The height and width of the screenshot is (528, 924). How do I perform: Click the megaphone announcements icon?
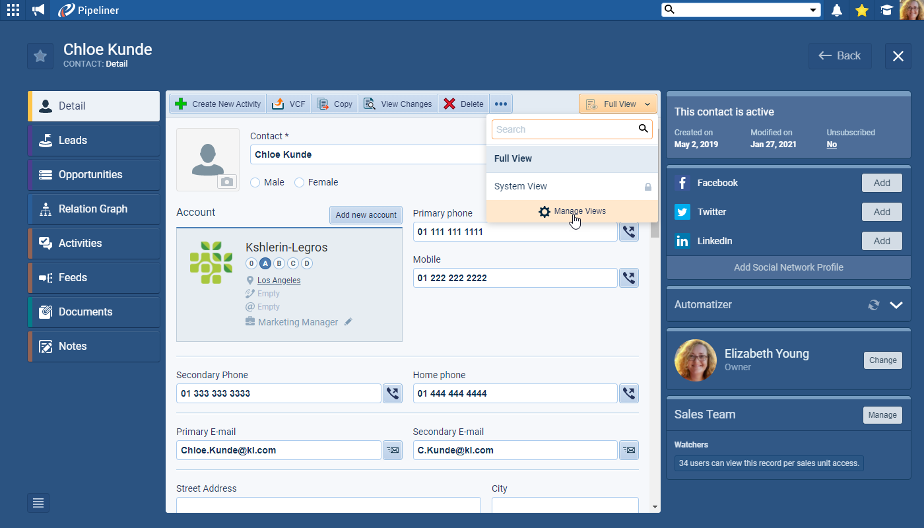[x=38, y=10]
